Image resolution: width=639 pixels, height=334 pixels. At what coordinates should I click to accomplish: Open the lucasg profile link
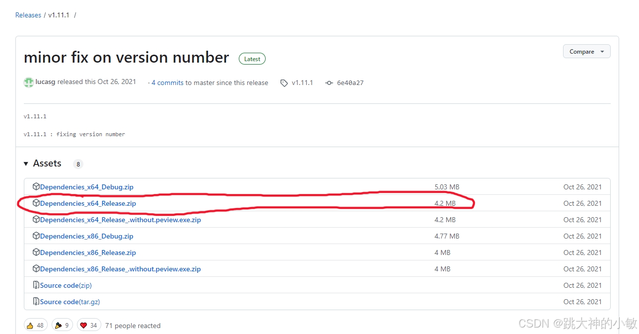pyautogui.click(x=45, y=82)
